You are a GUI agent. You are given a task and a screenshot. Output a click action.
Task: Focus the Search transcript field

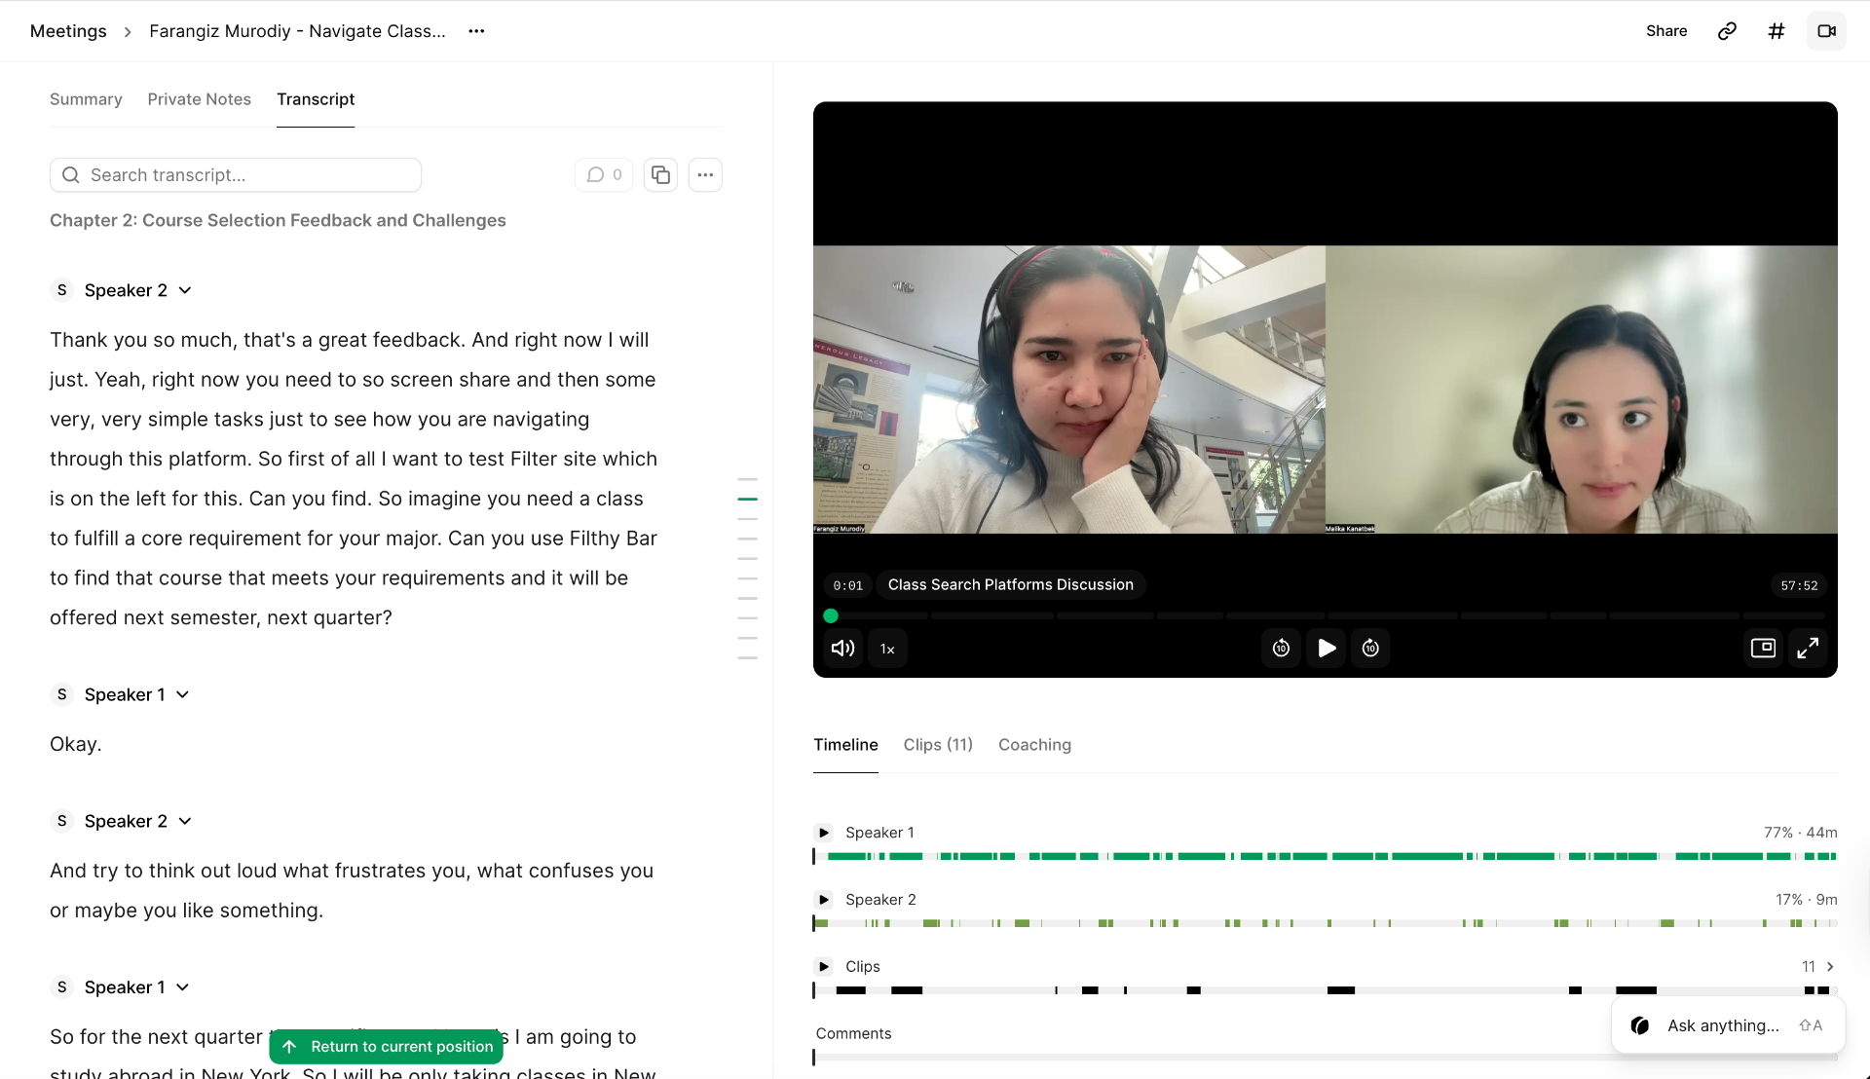point(236,175)
